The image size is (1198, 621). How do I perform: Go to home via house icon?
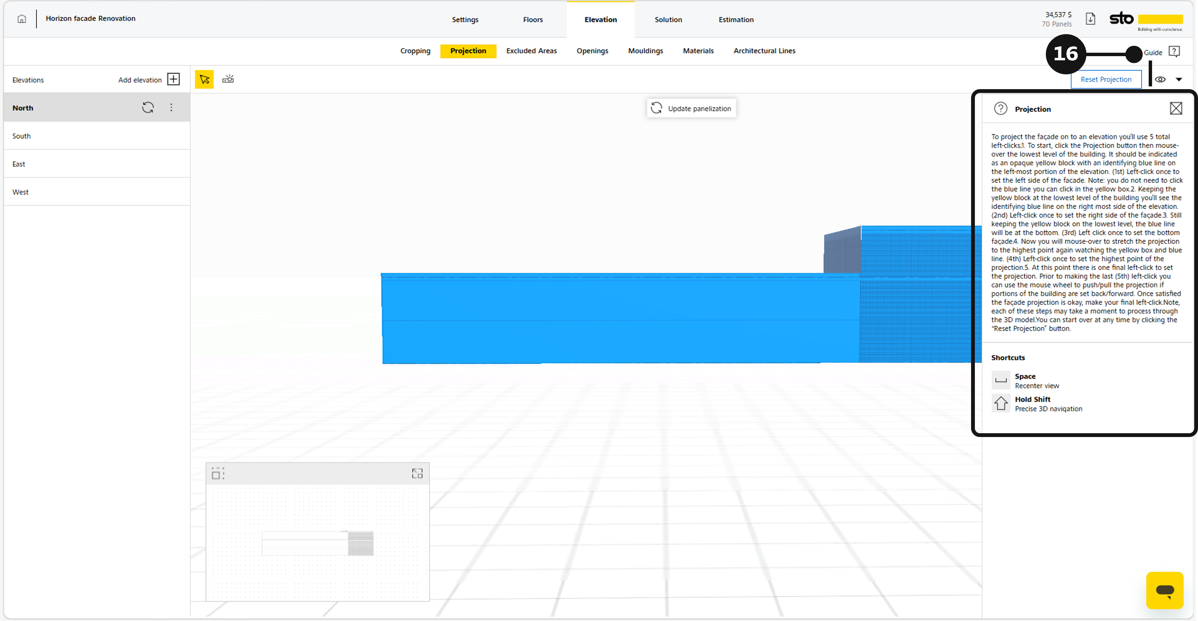tap(21, 19)
